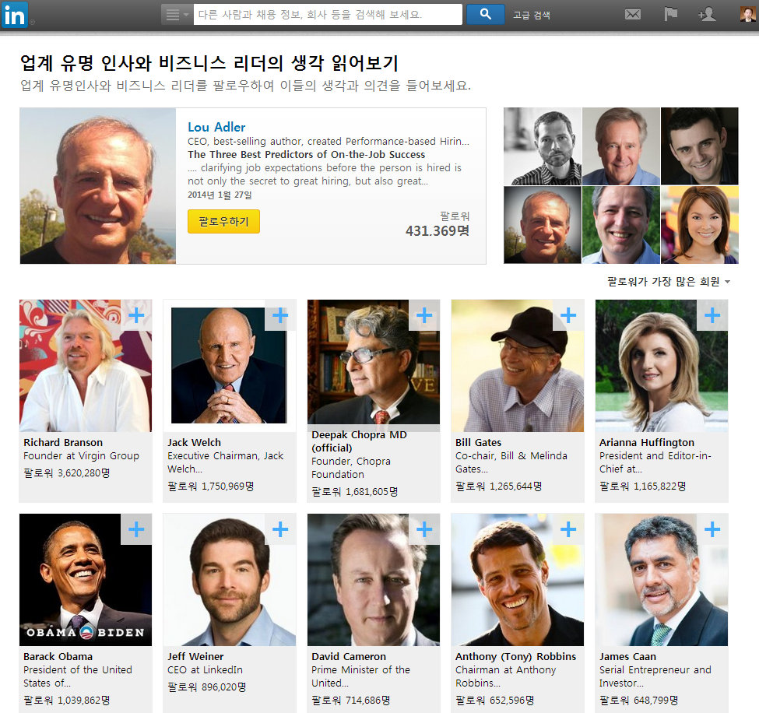Viewport: 759px width, 713px height.
Task: Click the blue search magnifier button
Action: click(x=486, y=15)
